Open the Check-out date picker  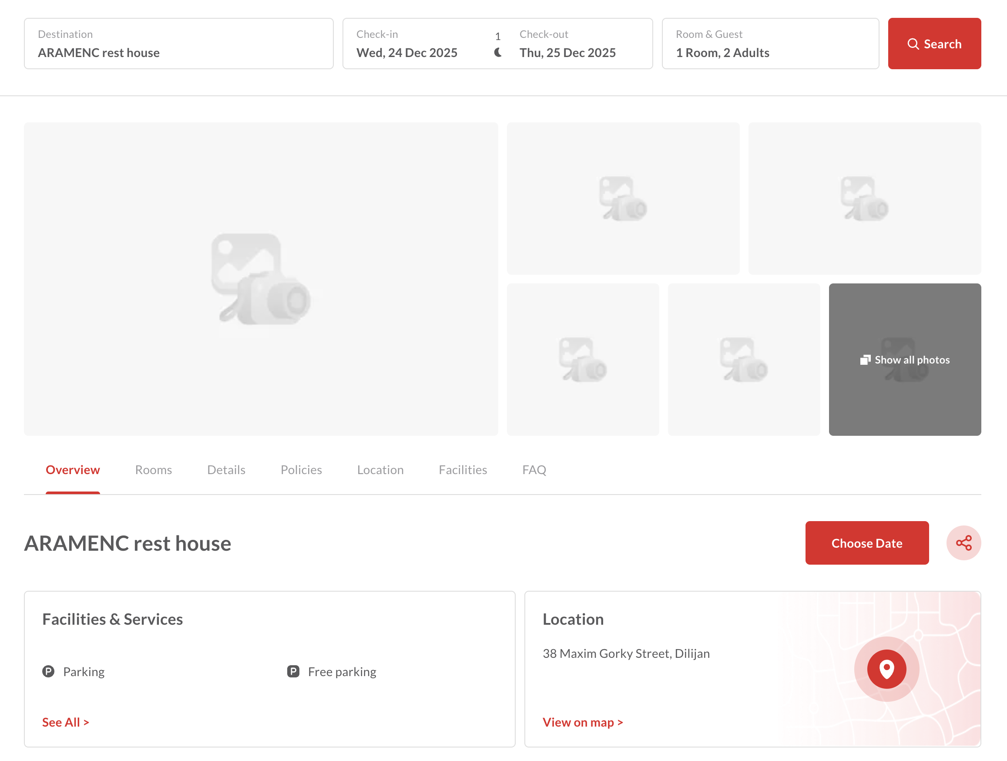coord(567,44)
